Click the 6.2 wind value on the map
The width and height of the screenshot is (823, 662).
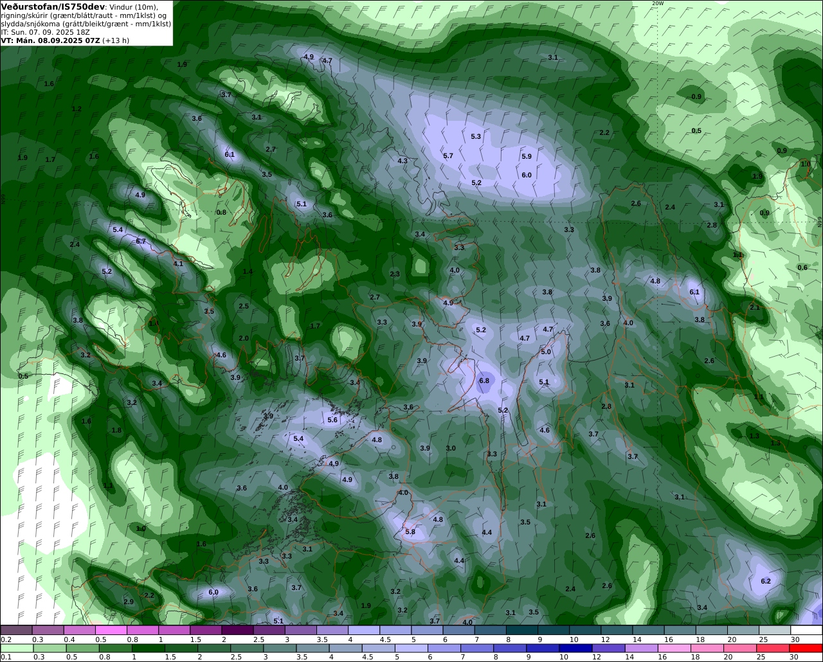[x=766, y=581]
